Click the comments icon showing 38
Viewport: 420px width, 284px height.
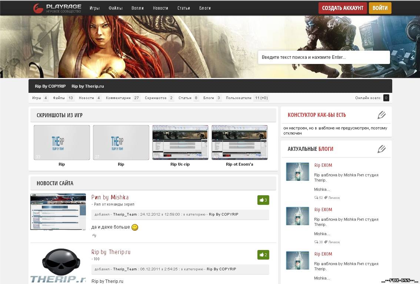point(316,242)
